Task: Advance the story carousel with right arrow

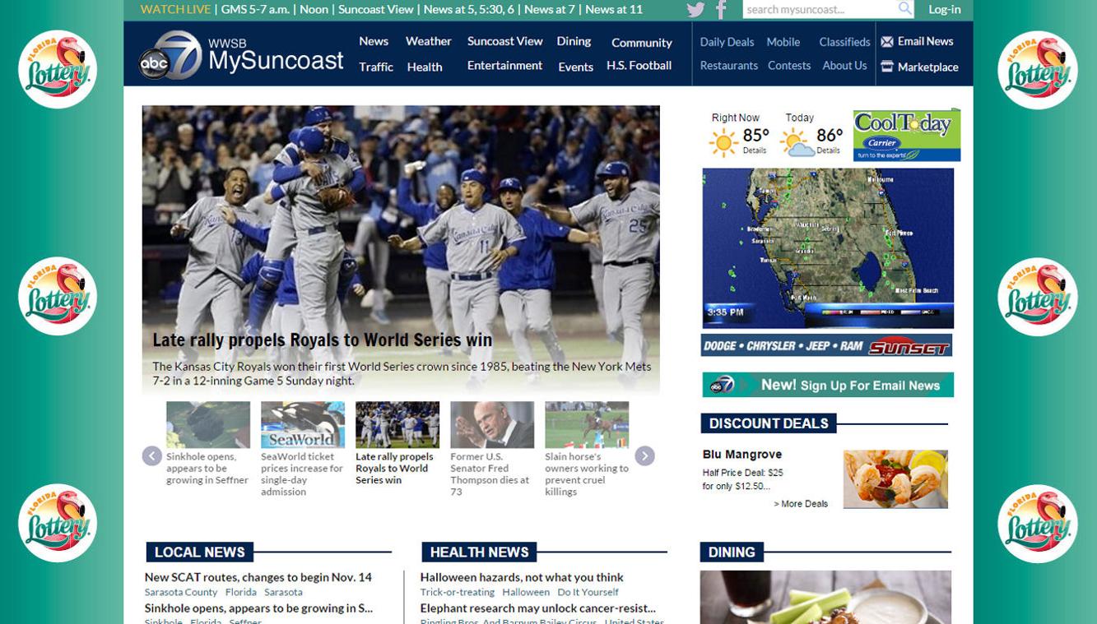Action: 644,455
